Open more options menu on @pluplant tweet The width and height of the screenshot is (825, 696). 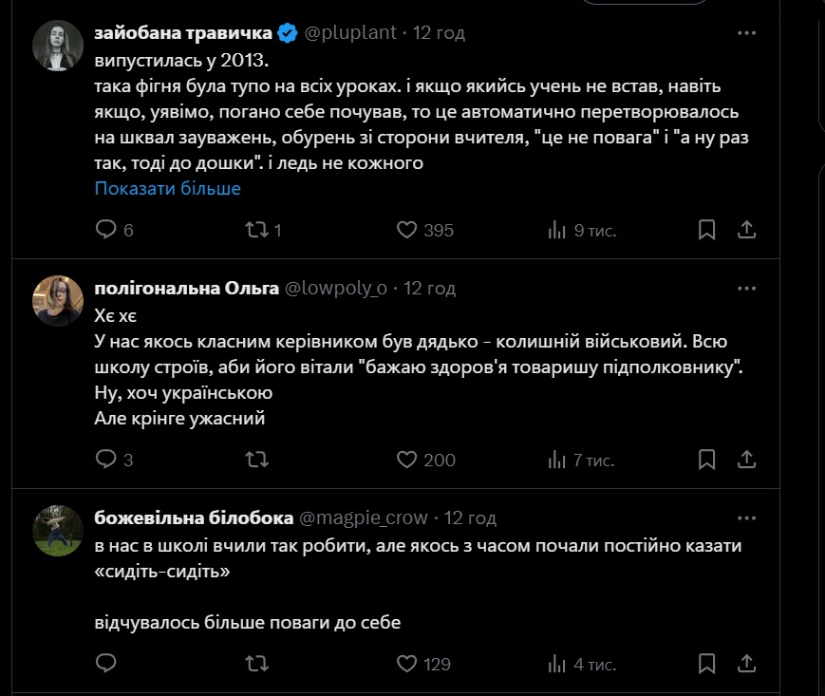(746, 33)
